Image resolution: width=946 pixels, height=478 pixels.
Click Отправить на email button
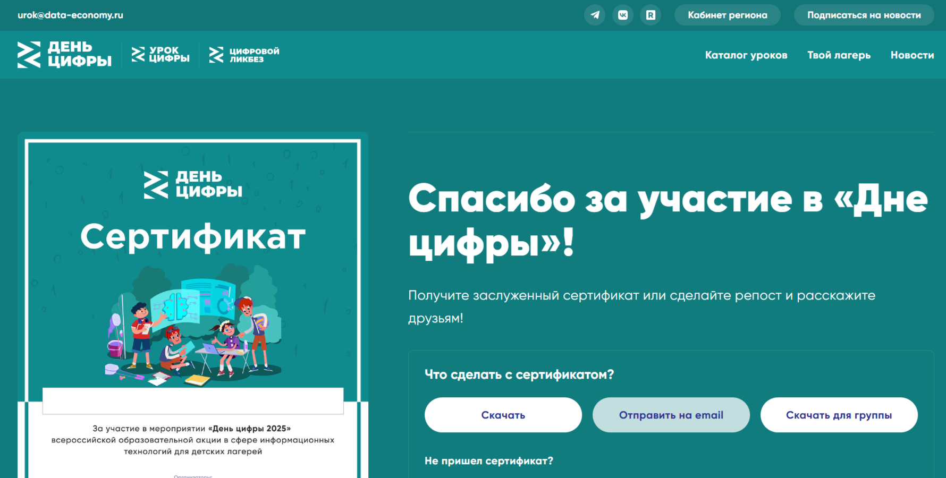point(671,415)
